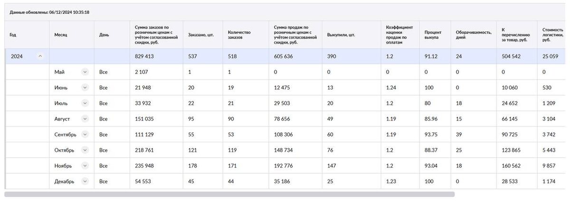Select the 1.24 coefficient in Июнь row
Screen dimensions: 570x201
[x=400, y=87]
